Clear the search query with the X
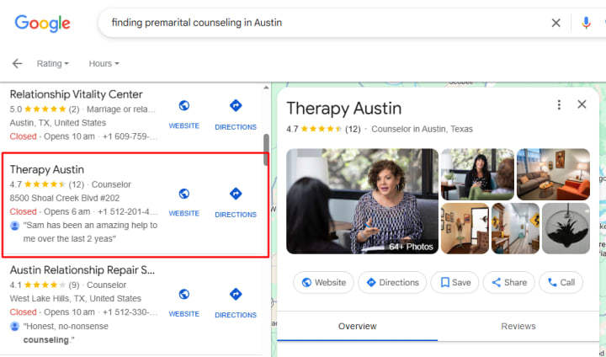 (x=555, y=24)
